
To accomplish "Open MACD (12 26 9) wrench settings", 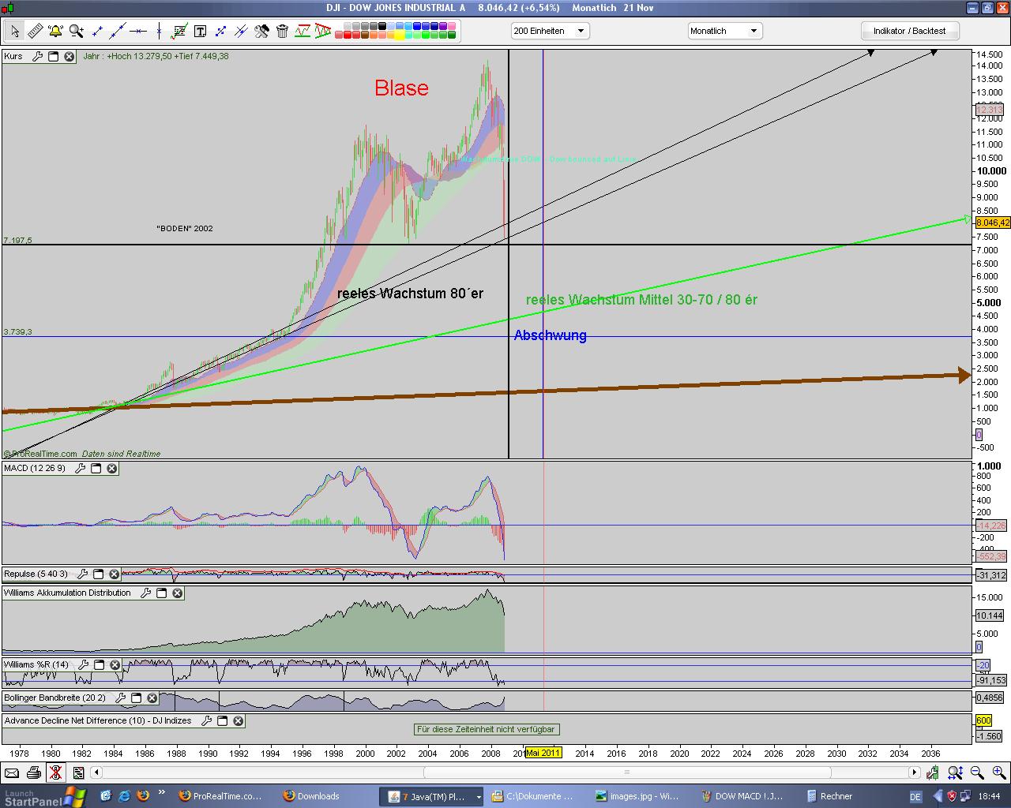I will 80,469.
